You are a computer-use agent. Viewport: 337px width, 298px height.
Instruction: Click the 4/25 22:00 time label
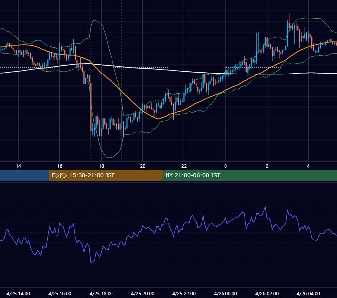pyautogui.click(x=184, y=293)
